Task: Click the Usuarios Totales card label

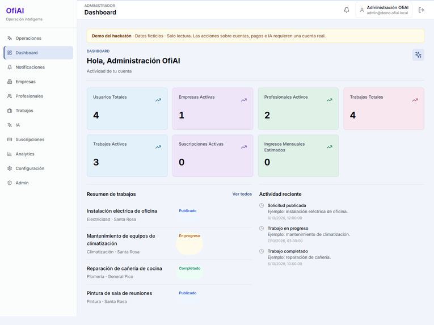Action: click(109, 97)
